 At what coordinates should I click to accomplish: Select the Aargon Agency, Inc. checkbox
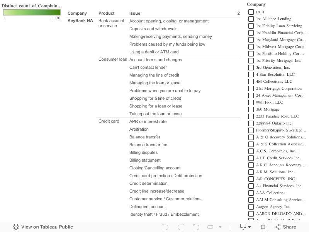[251, 207]
